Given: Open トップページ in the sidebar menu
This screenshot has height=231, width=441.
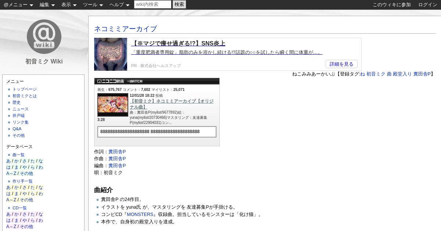Looking at the screenshot, I should [25, 89].
